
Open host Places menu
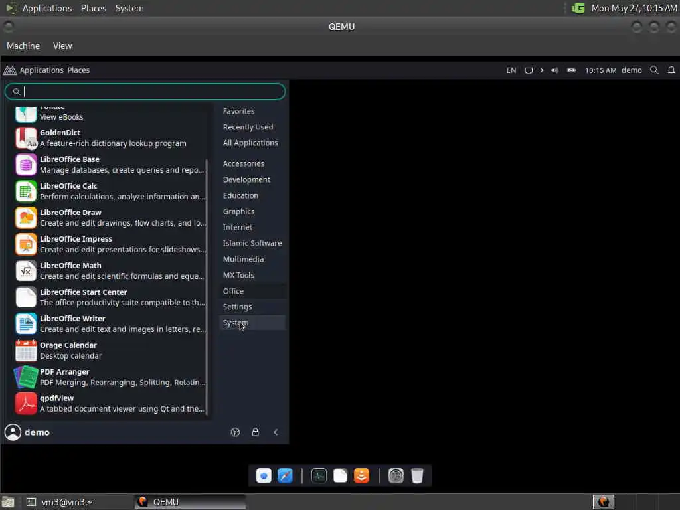pos(93,8)
